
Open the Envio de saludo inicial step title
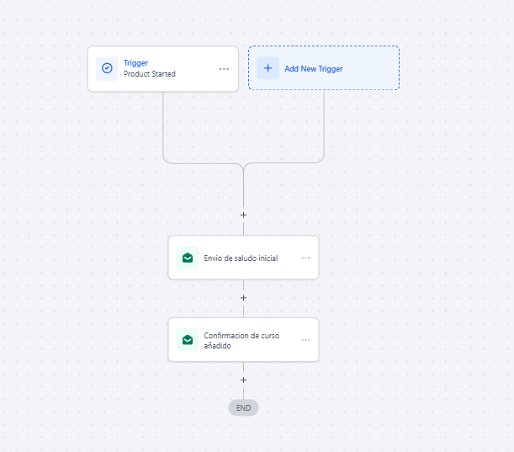click(x=241, y=258)
